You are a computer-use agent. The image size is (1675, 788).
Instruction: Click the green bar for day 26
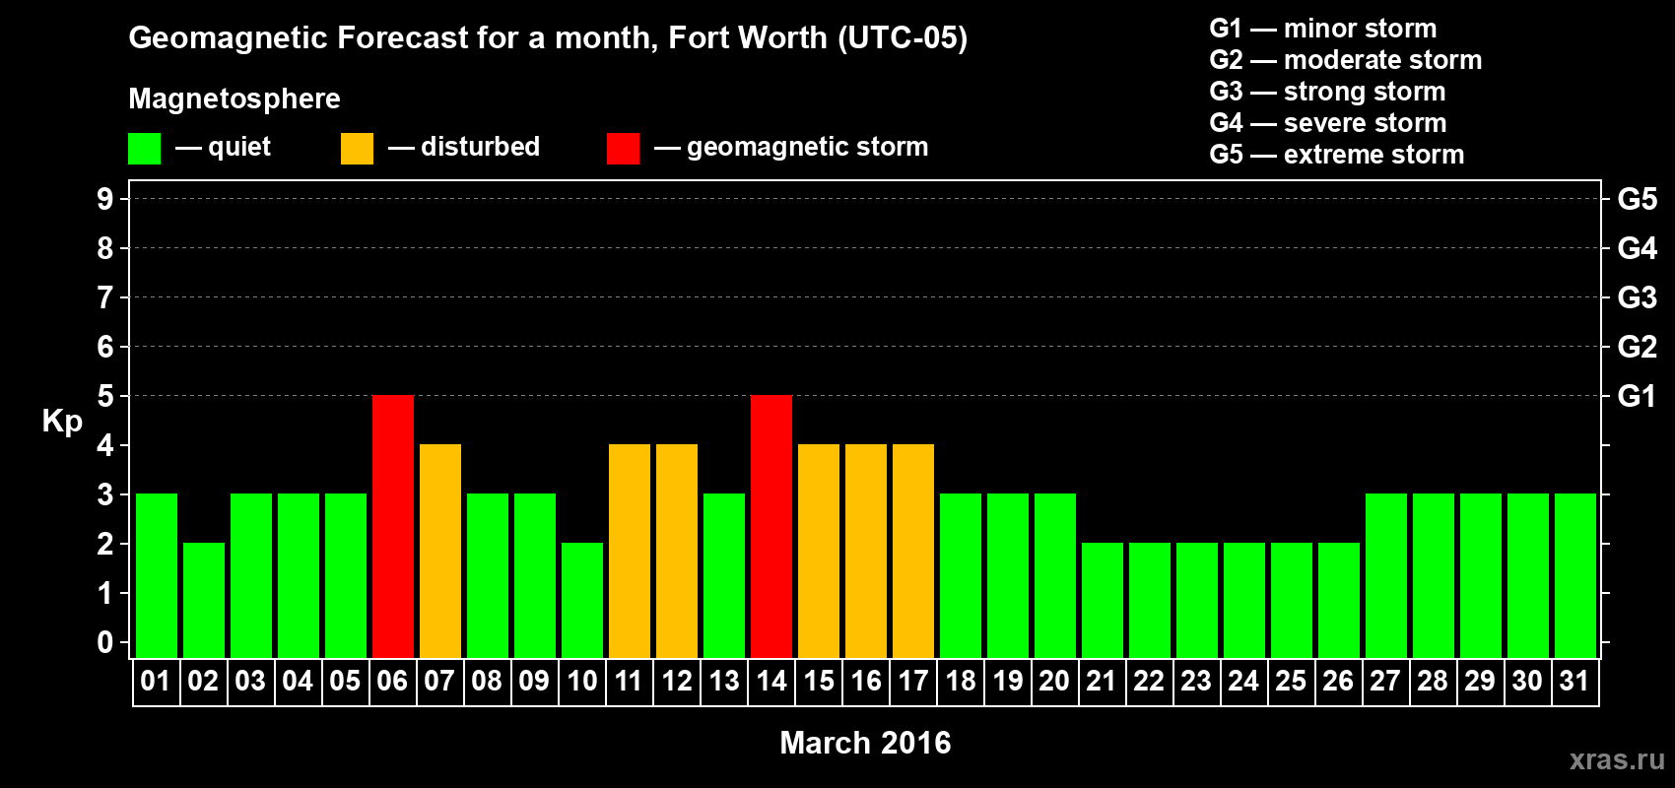click(1339, 600)
